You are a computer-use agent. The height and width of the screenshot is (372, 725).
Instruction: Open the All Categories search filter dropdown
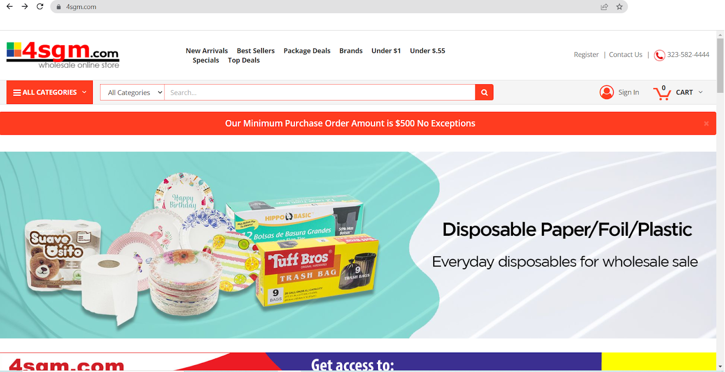tap(132, 92)
